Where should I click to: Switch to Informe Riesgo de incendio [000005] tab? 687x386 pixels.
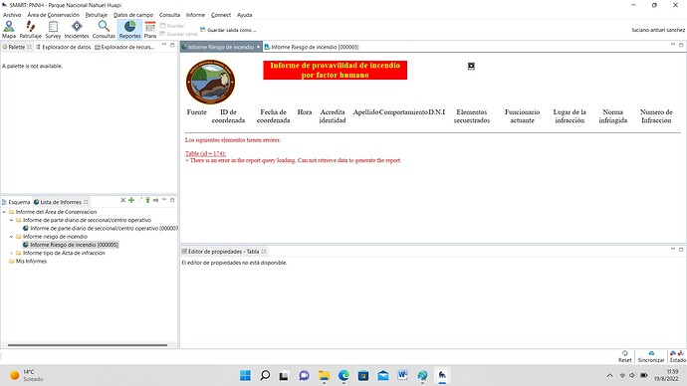point(311,47)
